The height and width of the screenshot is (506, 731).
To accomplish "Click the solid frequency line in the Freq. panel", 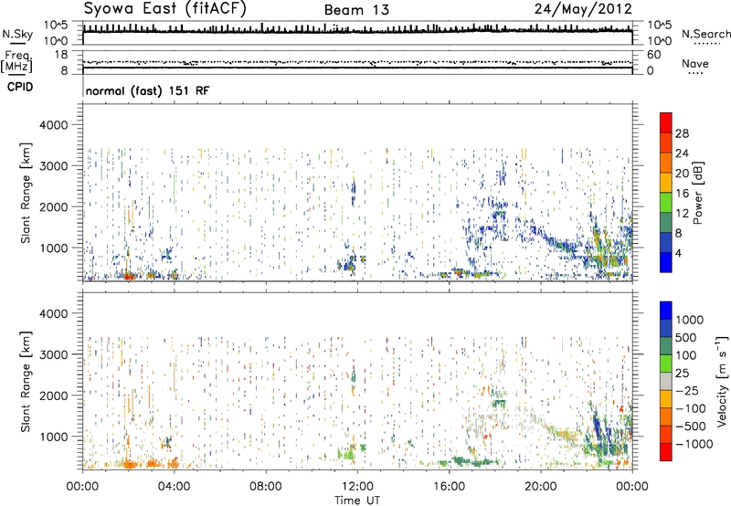I will [x=357, y=68].
